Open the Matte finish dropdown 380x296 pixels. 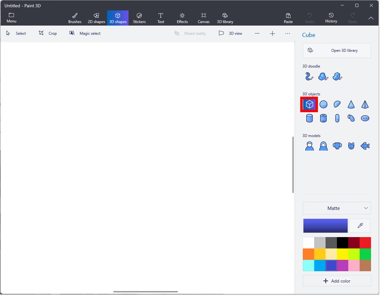(x=337, y=208)
